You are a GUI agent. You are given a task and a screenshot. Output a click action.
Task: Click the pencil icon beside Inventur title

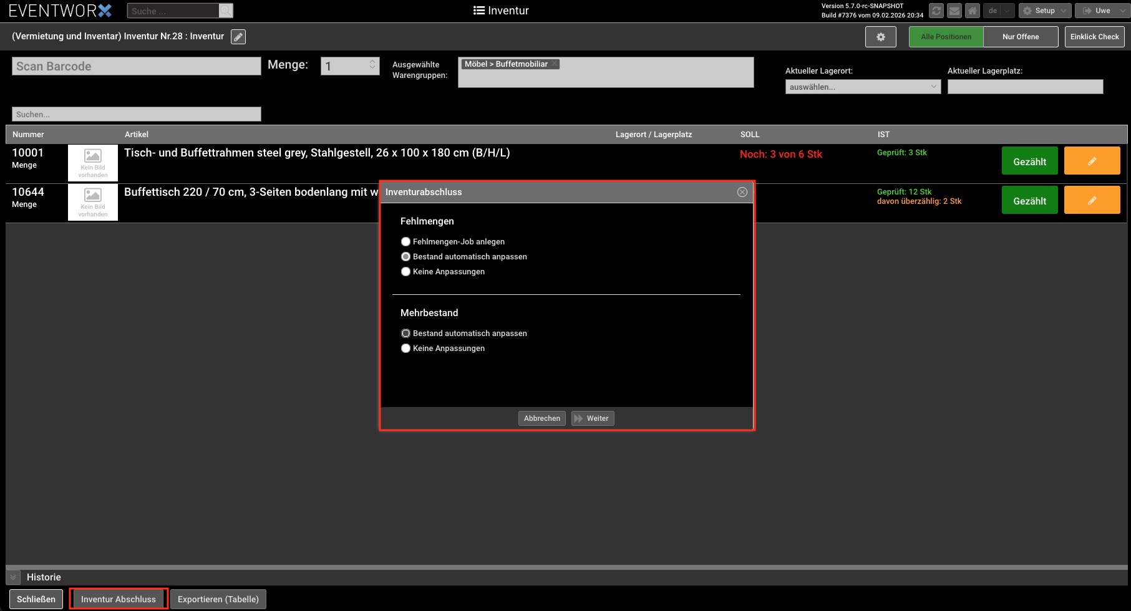pos(238,37)
